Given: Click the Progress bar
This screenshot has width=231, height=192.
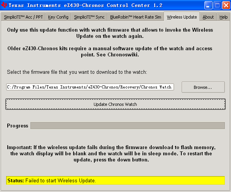Looking at the screenshot, I should pos(127,126).
